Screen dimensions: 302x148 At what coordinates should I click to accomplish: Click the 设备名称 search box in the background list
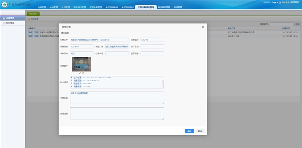pos(282,24)
